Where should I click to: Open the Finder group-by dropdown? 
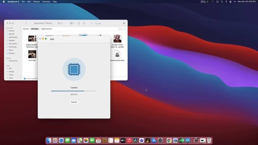[73, 23]
